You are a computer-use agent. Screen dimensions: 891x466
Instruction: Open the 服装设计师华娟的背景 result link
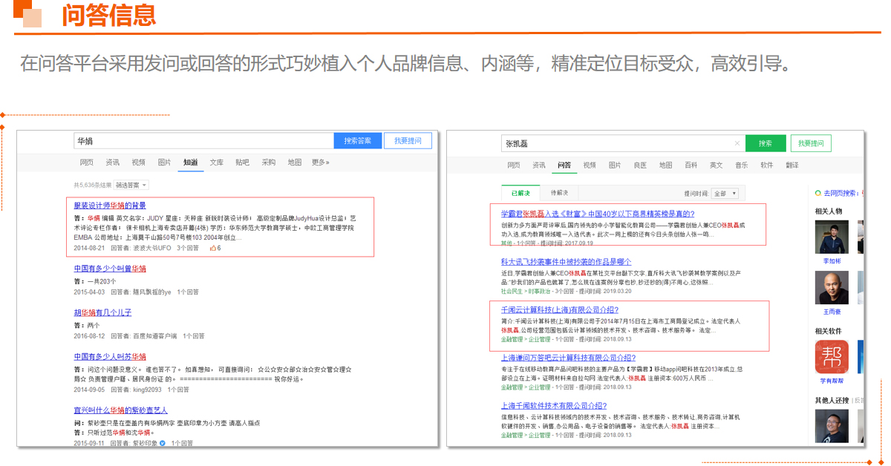tap(110, 206)
